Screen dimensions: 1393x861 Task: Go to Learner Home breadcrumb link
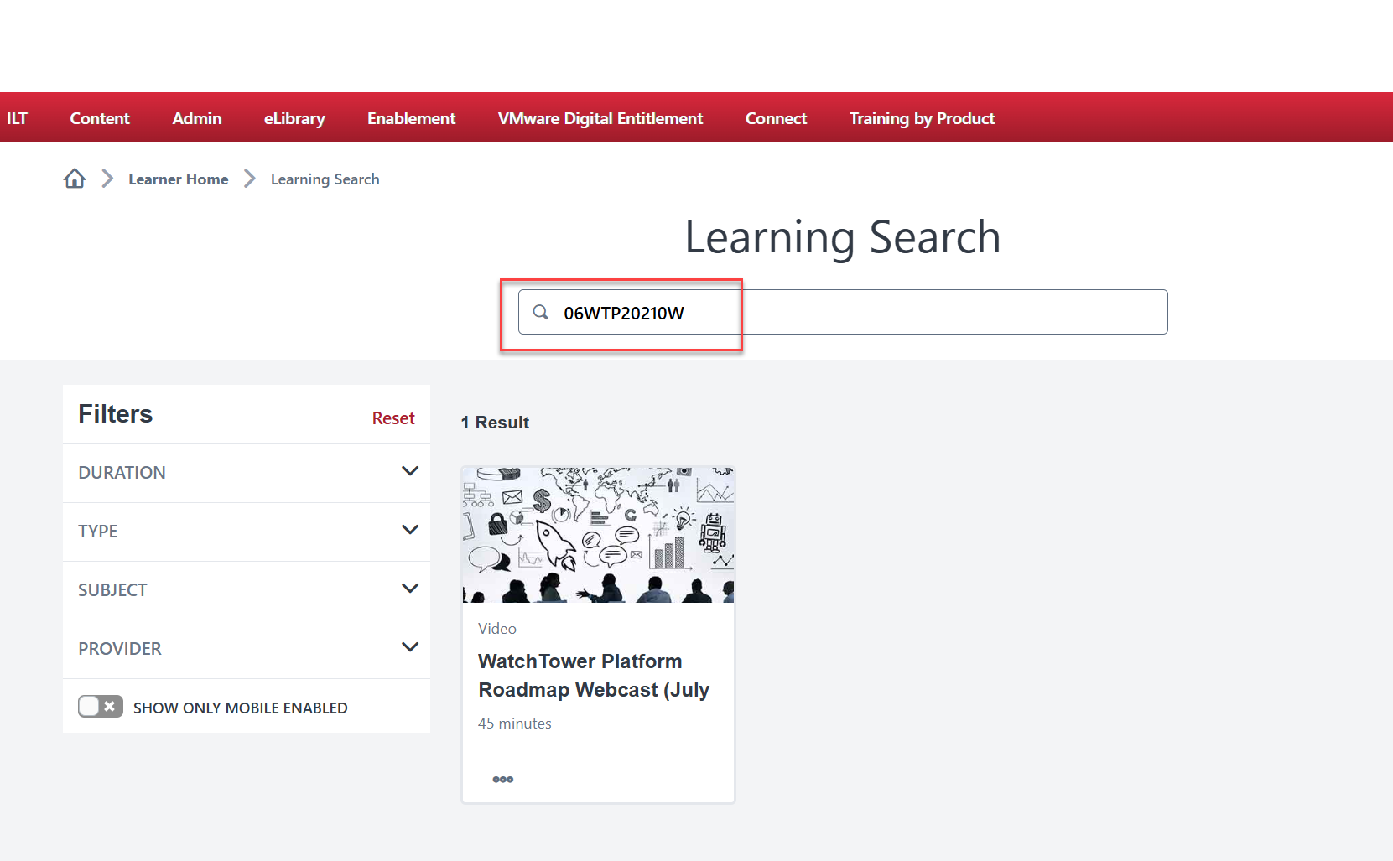(x=179, y=179)
